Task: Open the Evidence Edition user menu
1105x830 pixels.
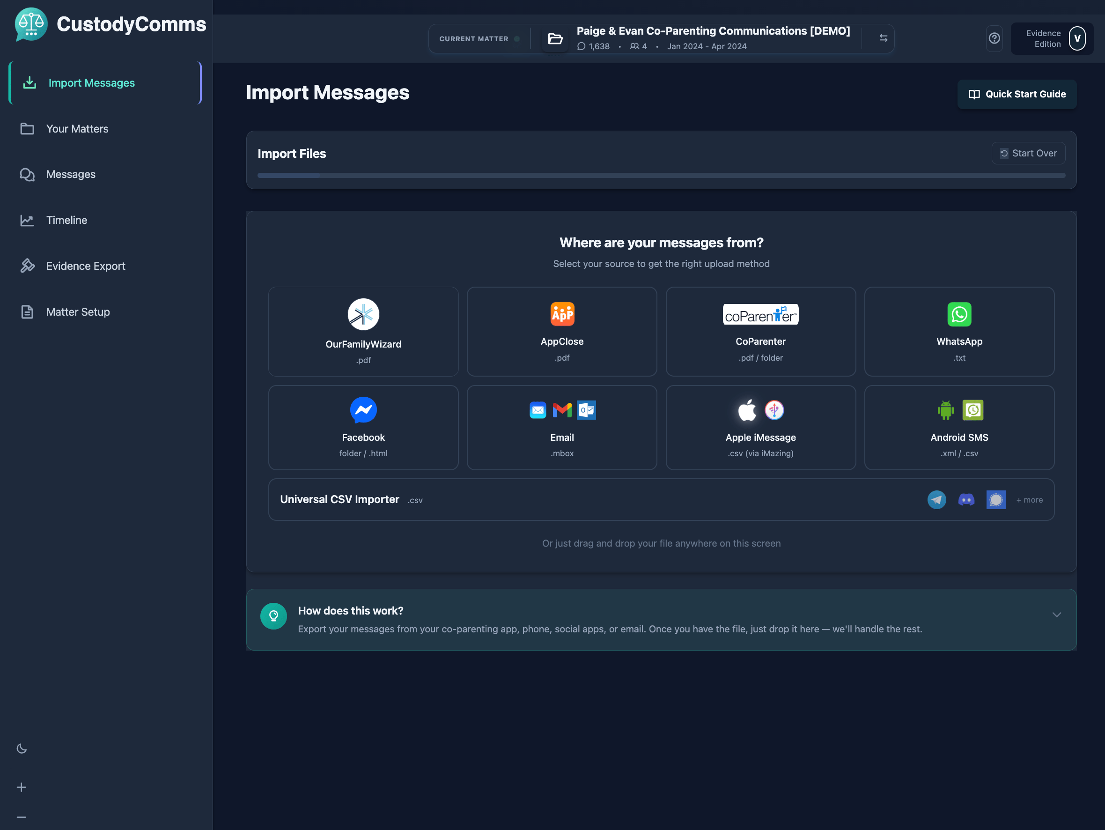Action: tap(1052, 38)
